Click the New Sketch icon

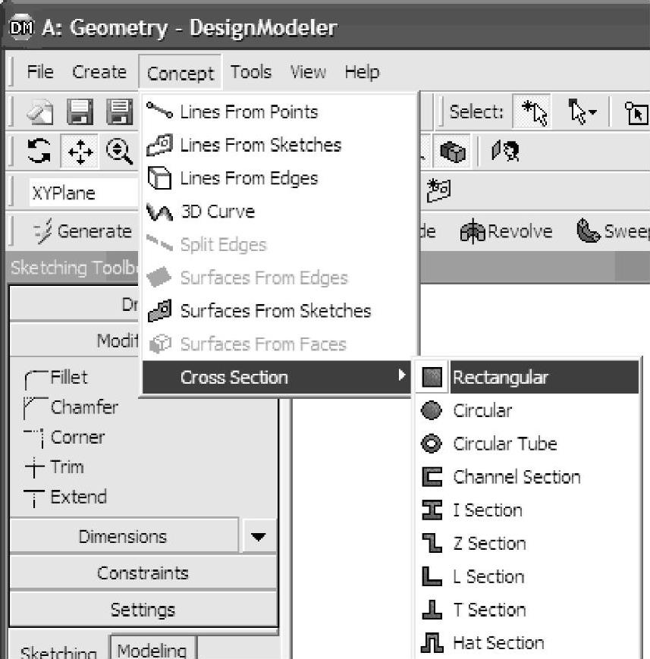[439, 190]
